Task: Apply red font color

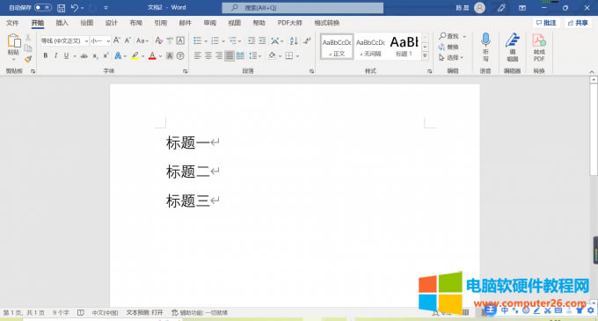Action: click(152, 56)
